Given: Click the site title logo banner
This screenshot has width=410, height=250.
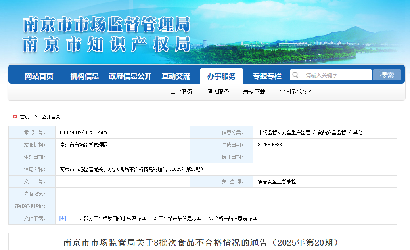Looking at the screenshot, I should click(106, 34).
